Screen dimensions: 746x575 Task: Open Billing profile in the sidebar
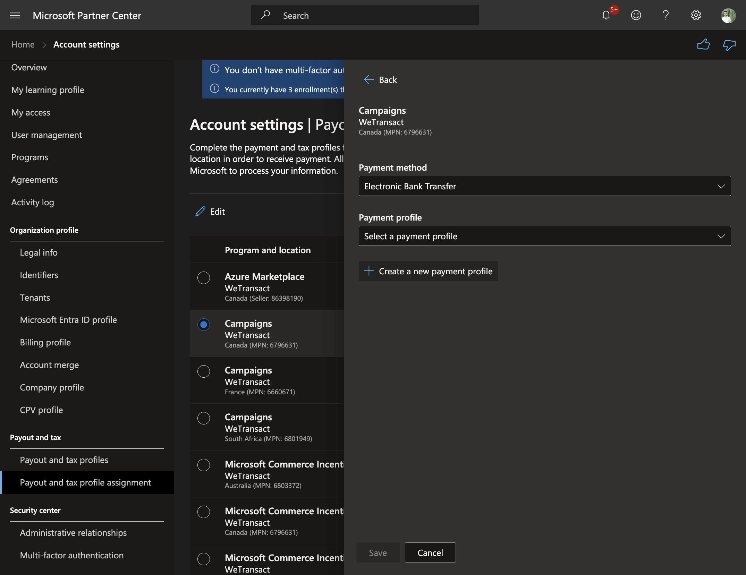(45, 342)
